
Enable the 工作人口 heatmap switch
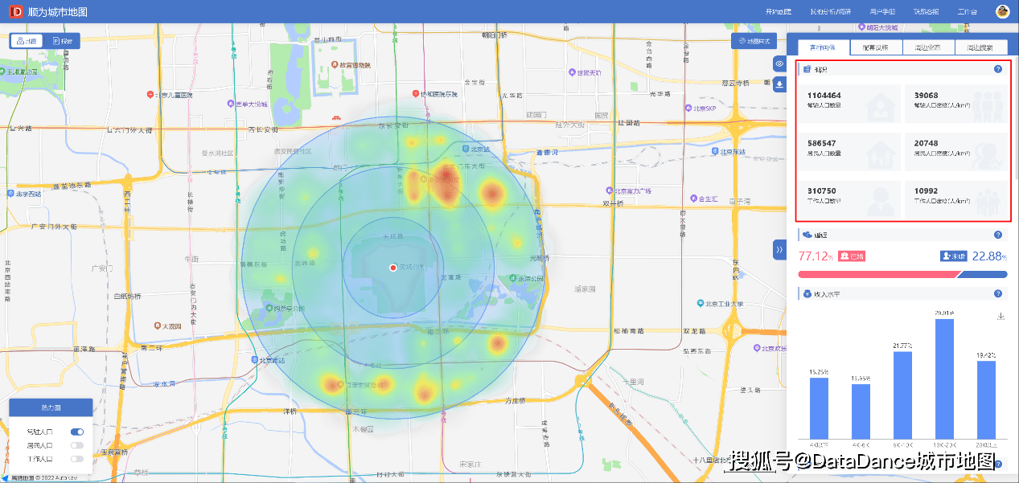(77, 459)
